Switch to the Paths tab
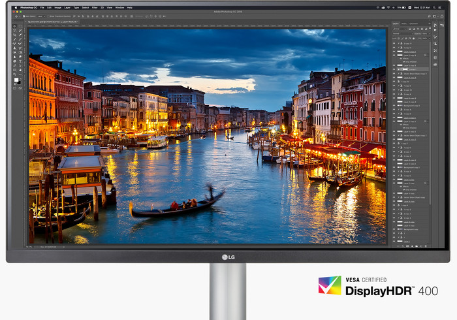The height and width of the screenshot is (320, 457). coord(404,24)
